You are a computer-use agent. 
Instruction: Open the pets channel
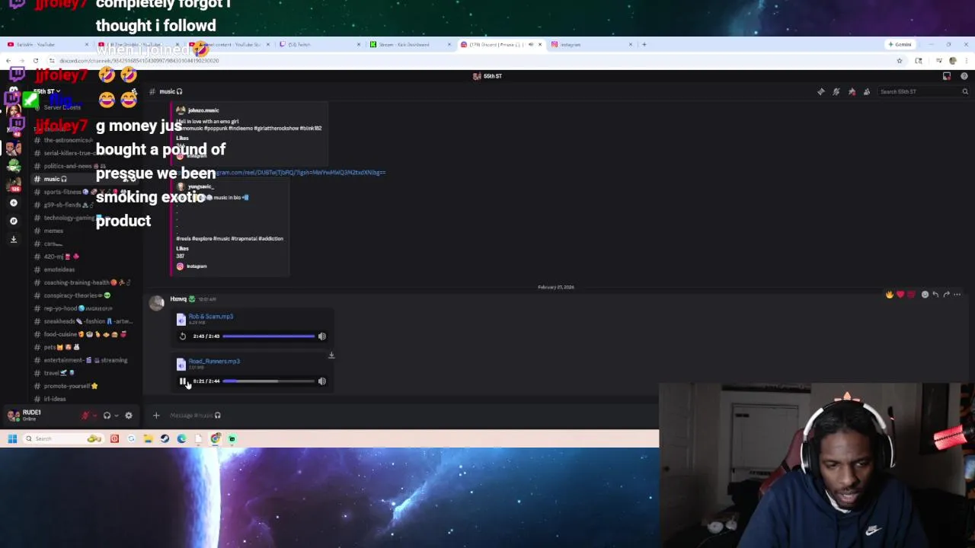click(x=85, y=347)
